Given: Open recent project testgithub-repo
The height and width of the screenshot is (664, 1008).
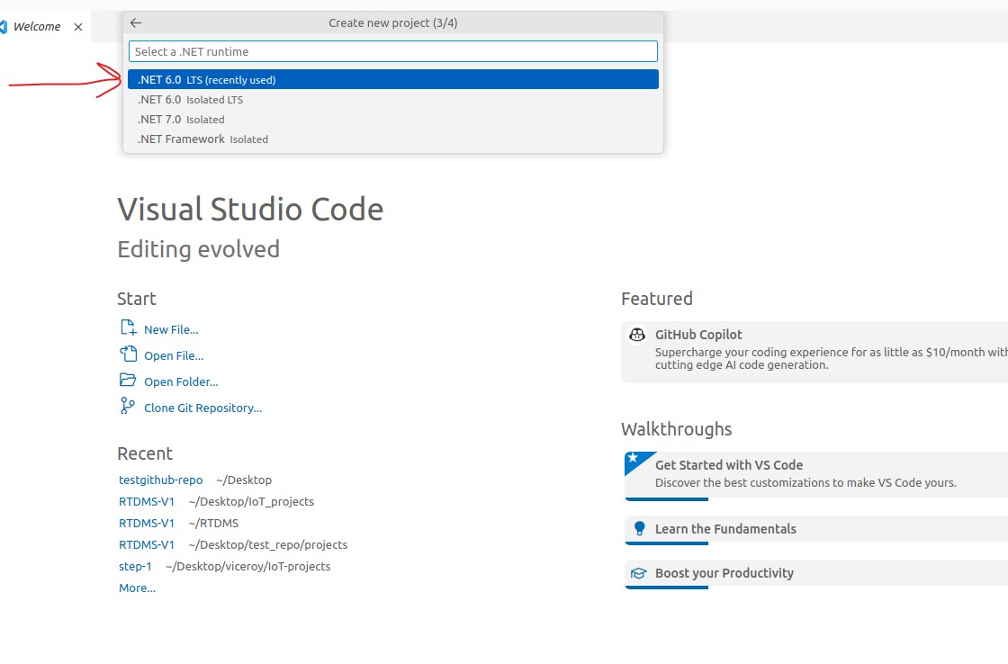Looking at the screenshot, I should 161,480.
